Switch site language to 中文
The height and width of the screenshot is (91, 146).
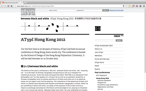(x=122, y=36)
